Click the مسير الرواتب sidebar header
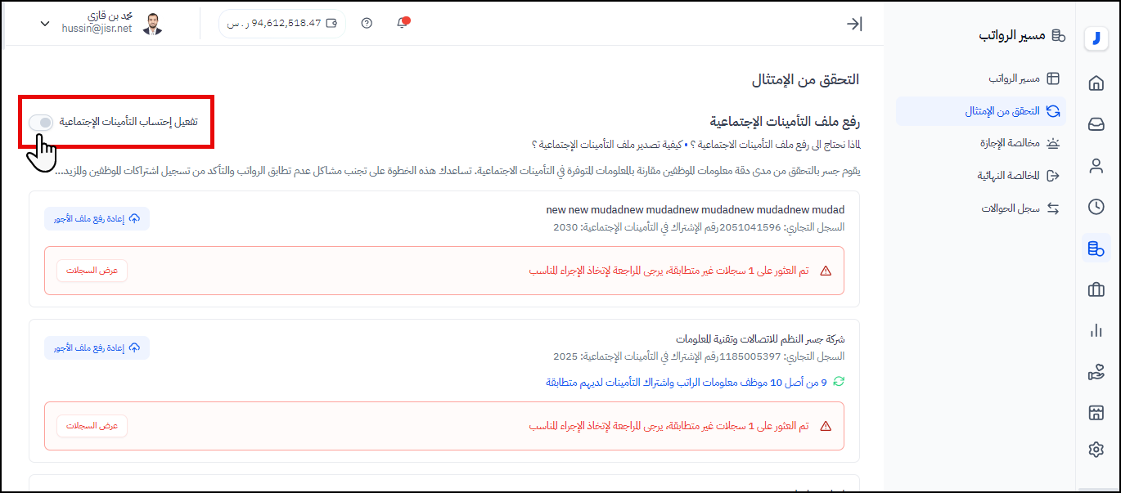The image size is (1121, 493). [x=1022, y=35]
